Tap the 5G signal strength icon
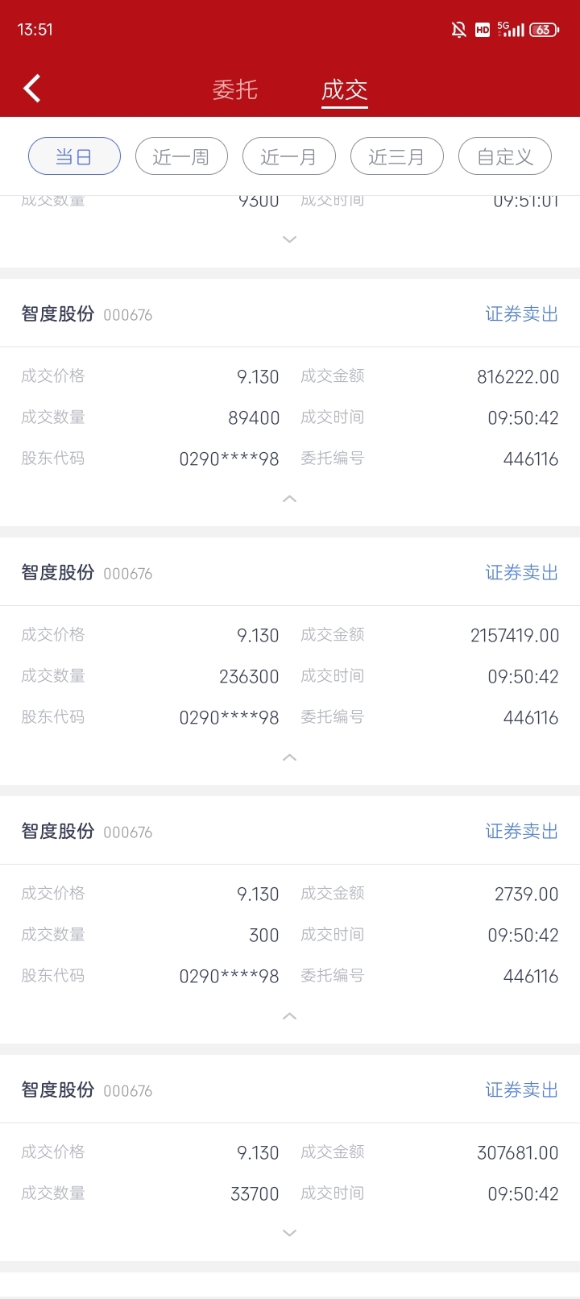The image size is (580, 1299). (511, 30)
